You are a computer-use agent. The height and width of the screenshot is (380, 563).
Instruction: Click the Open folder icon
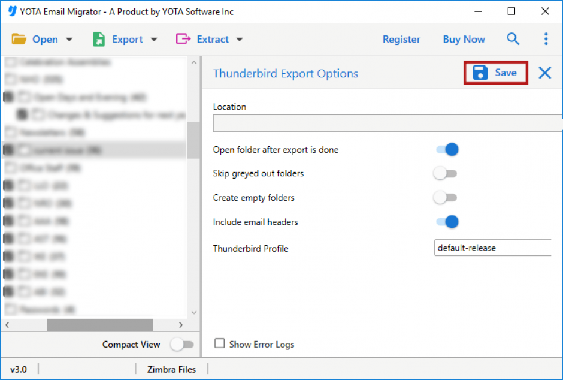pyautogui.click(x=19, y=40)
